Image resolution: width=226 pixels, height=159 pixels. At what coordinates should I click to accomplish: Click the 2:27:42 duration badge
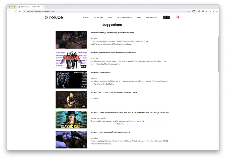coord(83,86)
